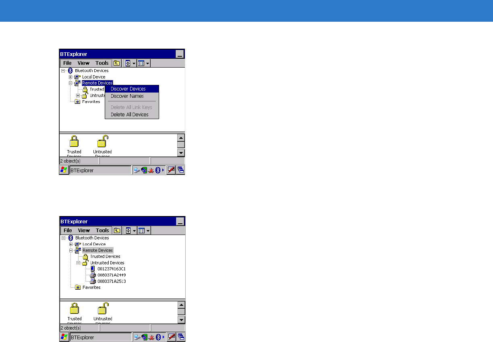
Task: Expand Untrusted Devices node in context-menu window
Action: 78,95
